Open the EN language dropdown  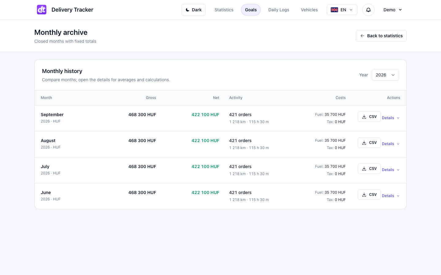point(342,10)
